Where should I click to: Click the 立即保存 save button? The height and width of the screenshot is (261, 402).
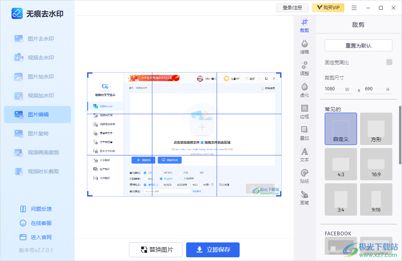tap(213, 249)
